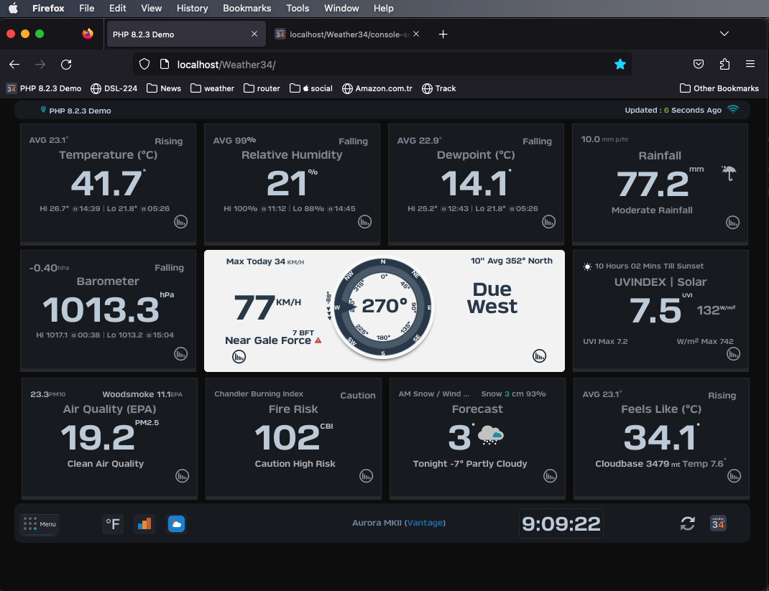Go back to previous page

pyautogui.click(x=14, y=64)
